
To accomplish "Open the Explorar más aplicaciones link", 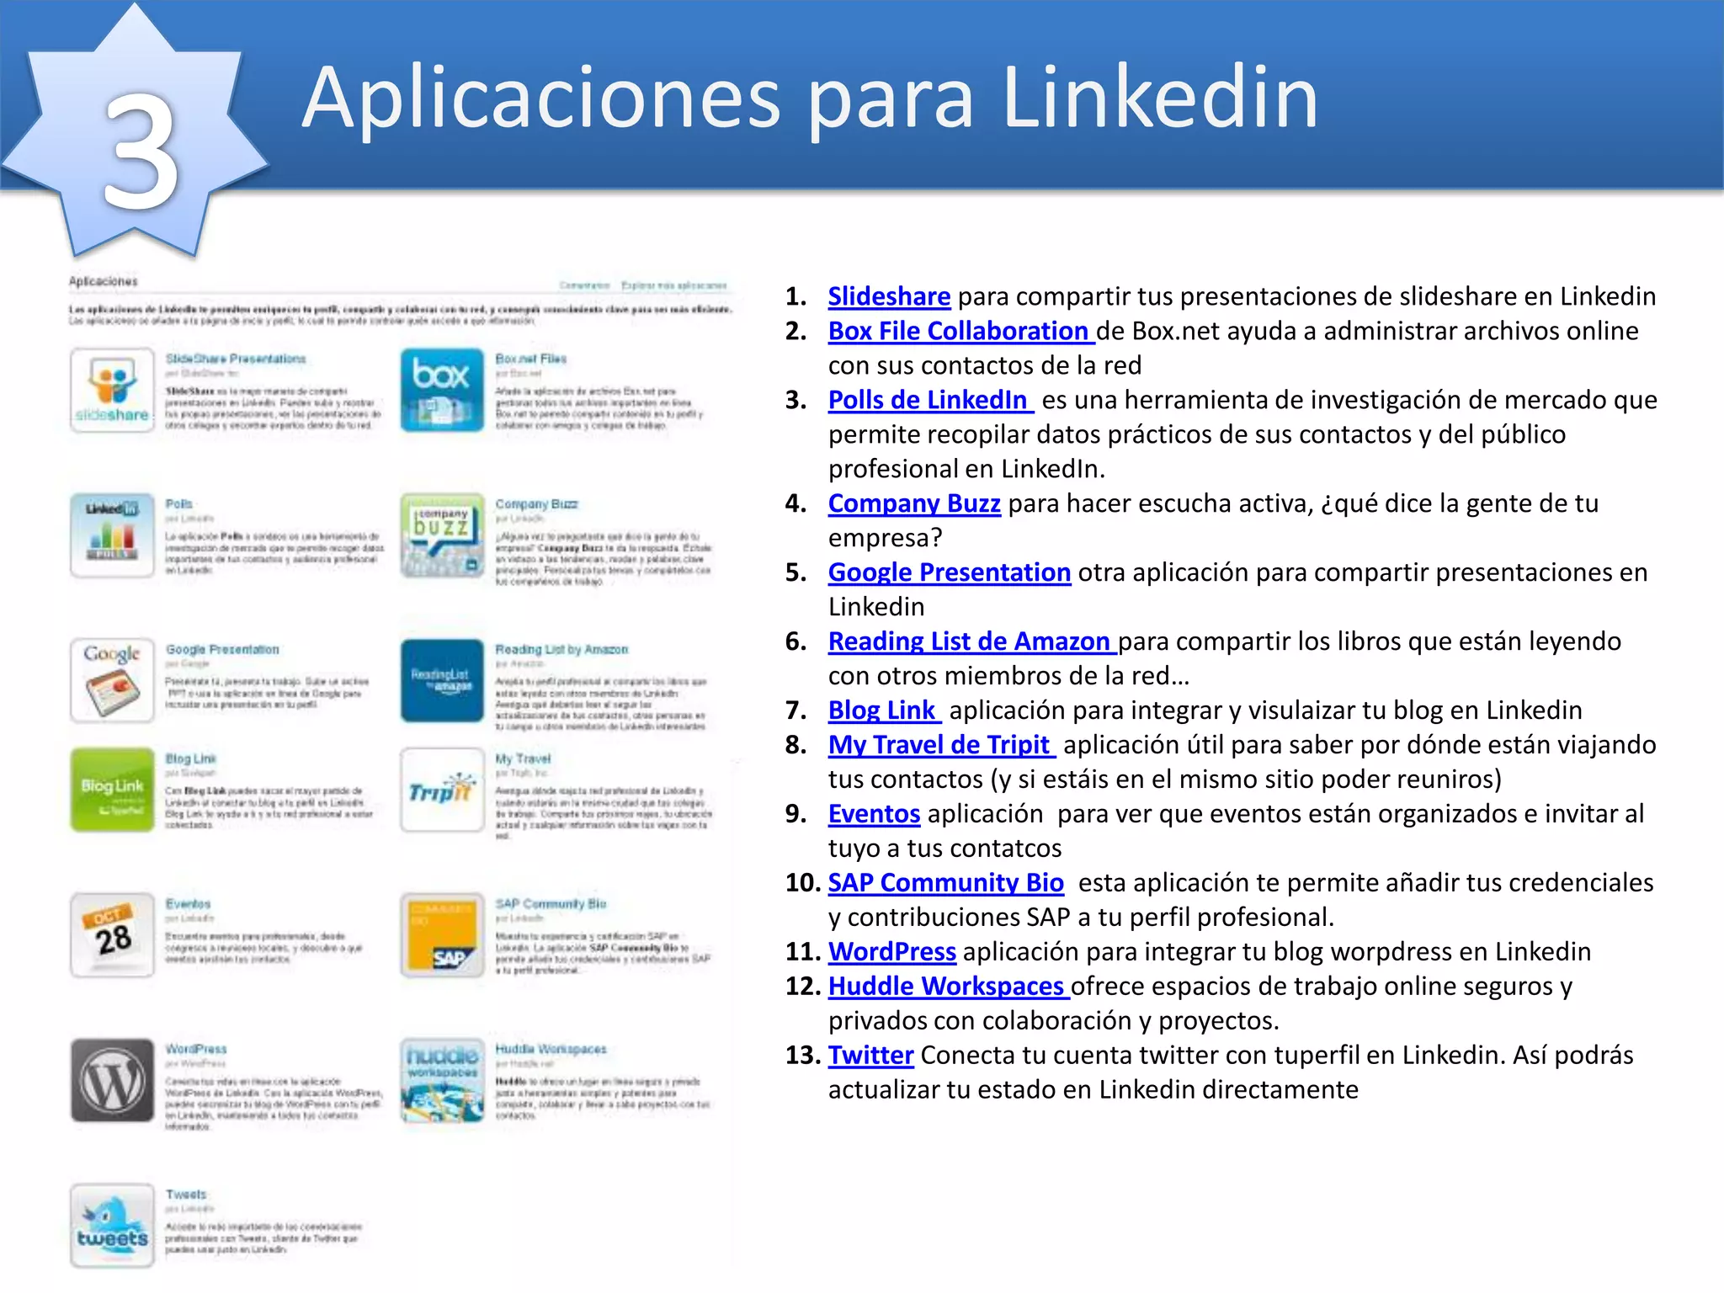I will 673,285.
